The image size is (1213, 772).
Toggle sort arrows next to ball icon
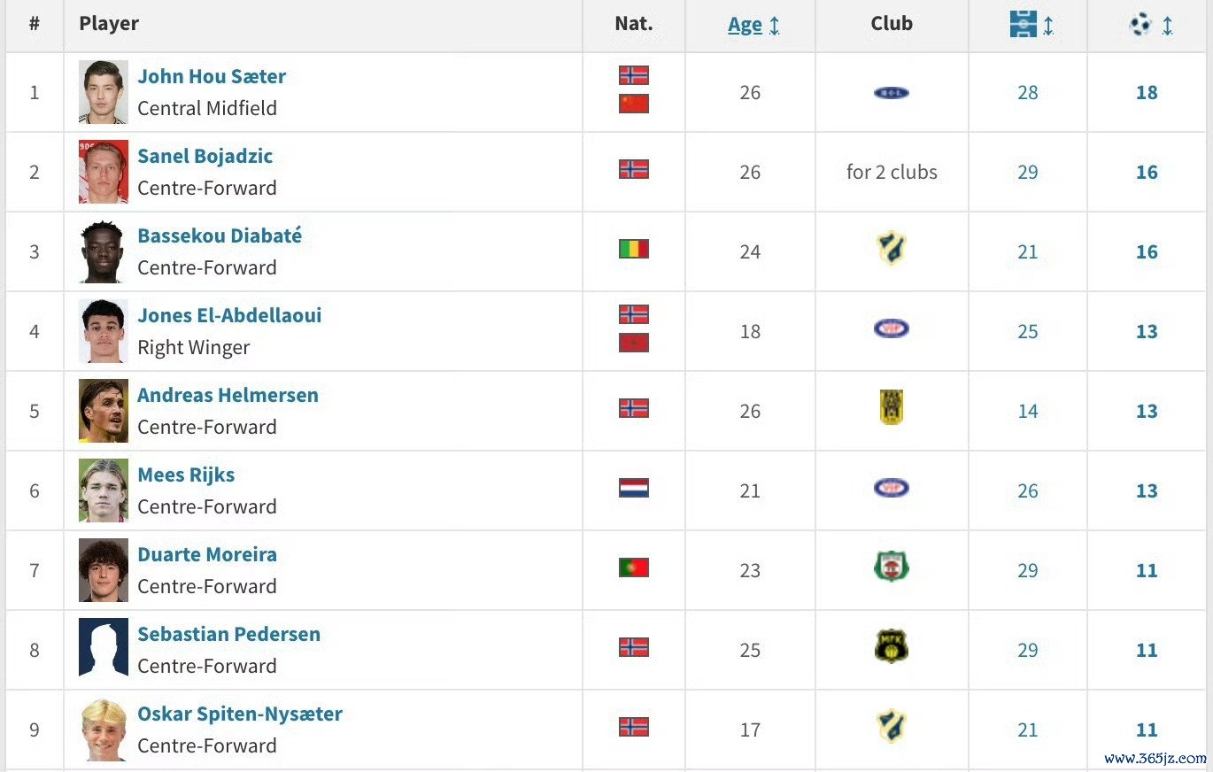click(x=1167, y=26)
